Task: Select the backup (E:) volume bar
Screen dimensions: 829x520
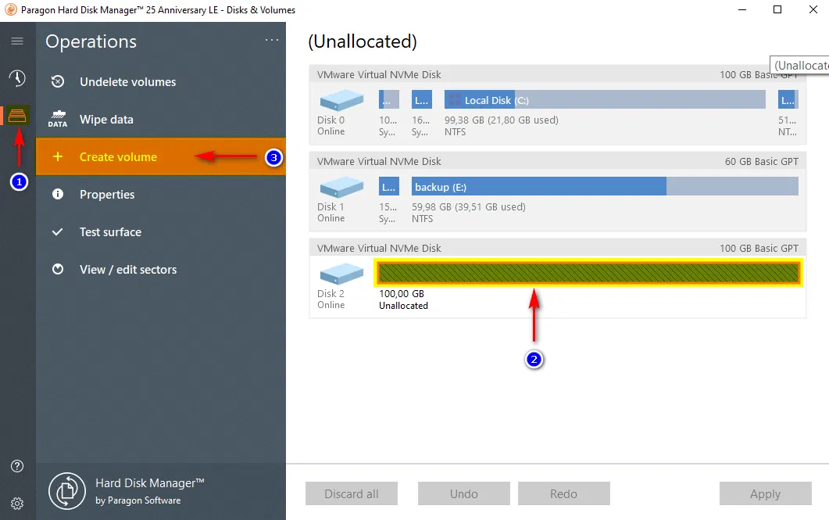Action: 605,186
